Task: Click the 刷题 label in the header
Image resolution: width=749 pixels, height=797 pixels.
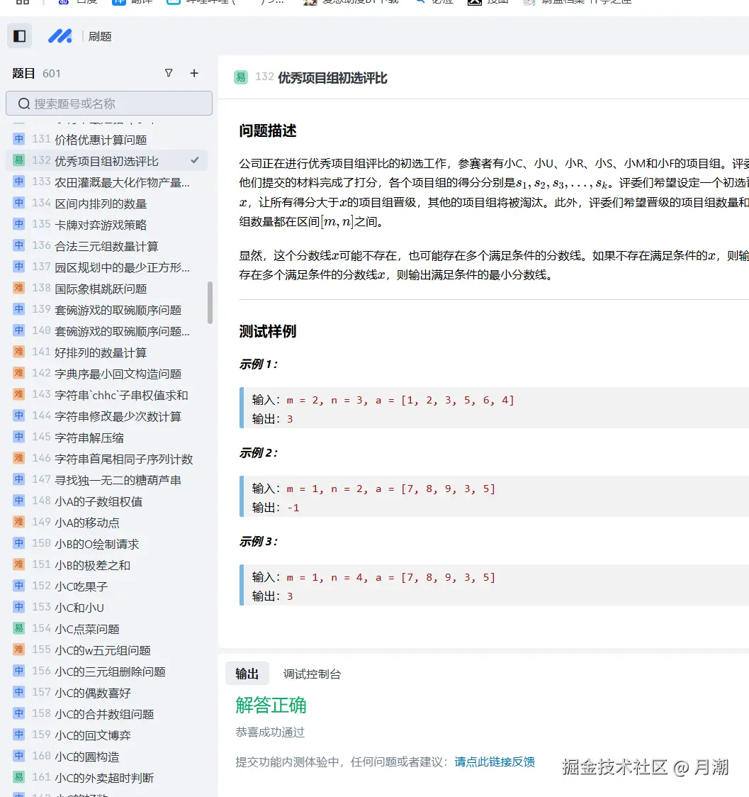Action: [100, 36]
